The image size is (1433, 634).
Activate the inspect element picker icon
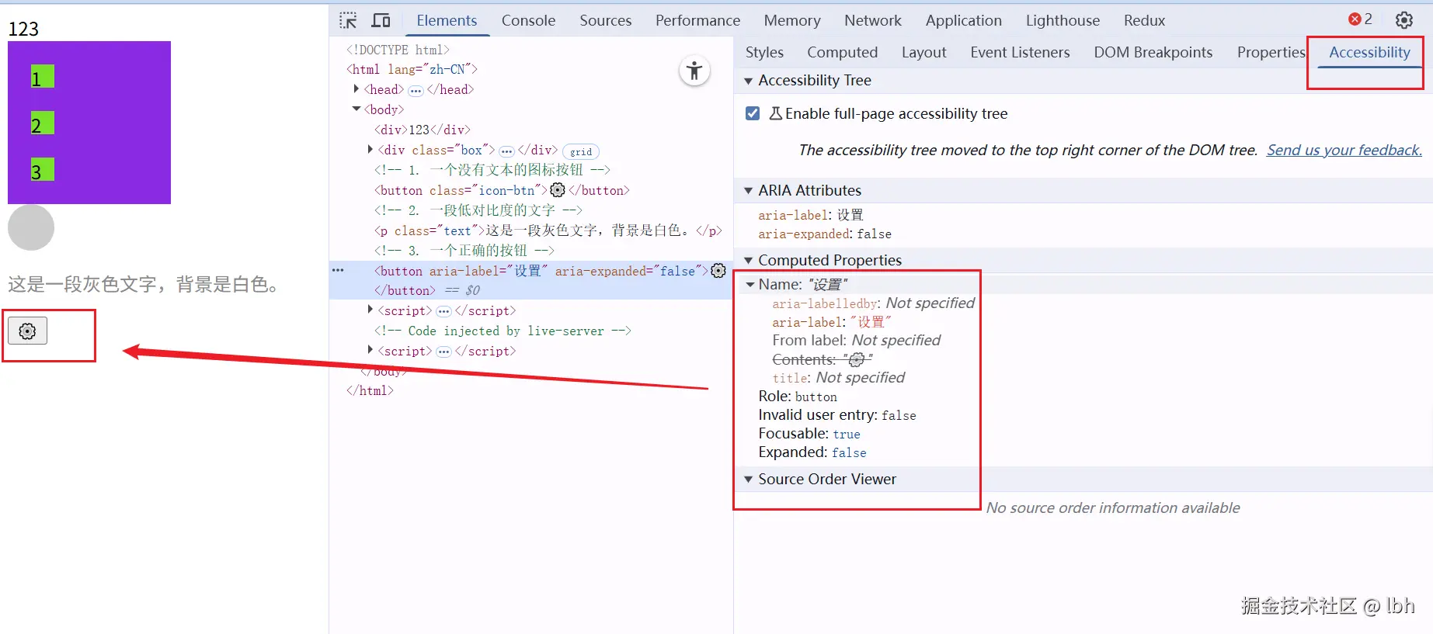(348, 20)
